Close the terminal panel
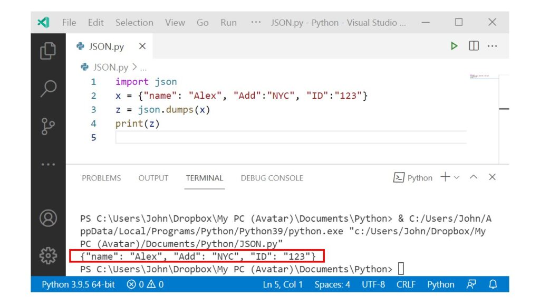 point(492,177)
